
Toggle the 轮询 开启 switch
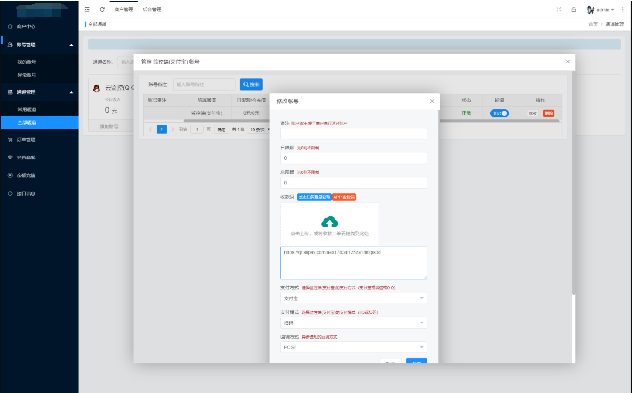tap(499, 113)
